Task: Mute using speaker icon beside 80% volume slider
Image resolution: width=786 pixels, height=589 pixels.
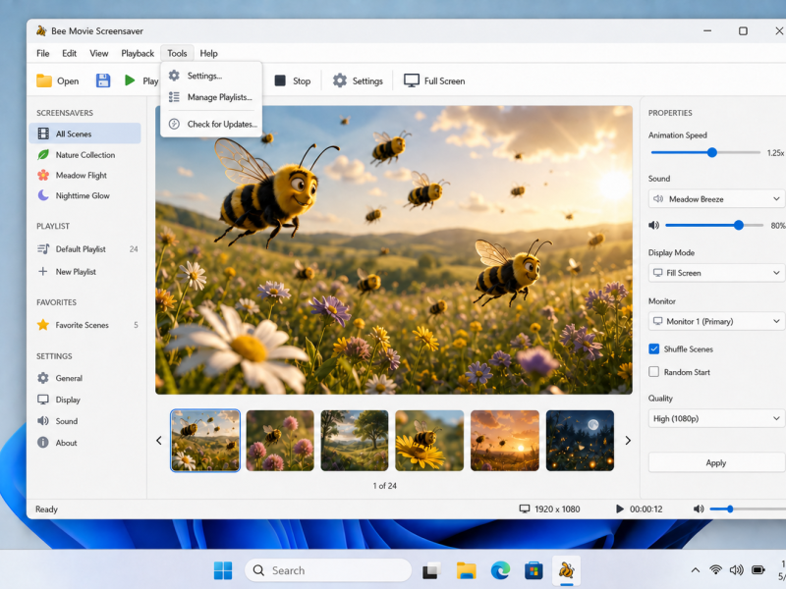Action: click(x=654, y=226)
